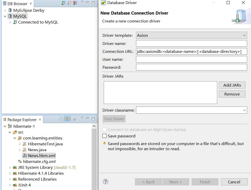Screen dimensions: 251x190
Task: Close the Package Explorer tab
Action: coord(40,120)
